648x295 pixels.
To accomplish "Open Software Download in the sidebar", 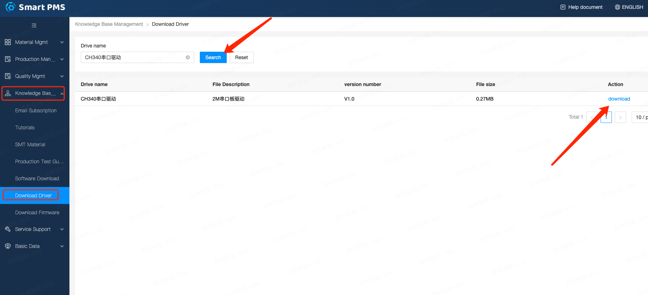I will point(37,178).
